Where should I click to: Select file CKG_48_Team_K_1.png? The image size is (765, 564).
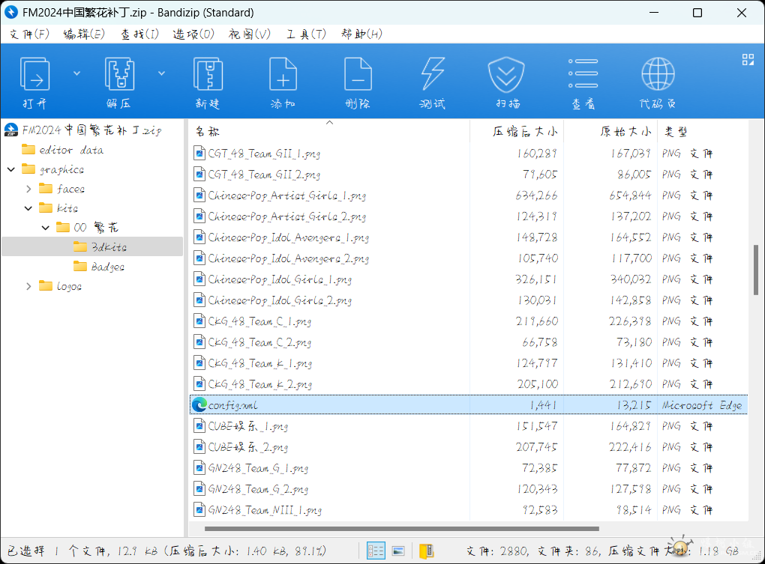point(260,363)
